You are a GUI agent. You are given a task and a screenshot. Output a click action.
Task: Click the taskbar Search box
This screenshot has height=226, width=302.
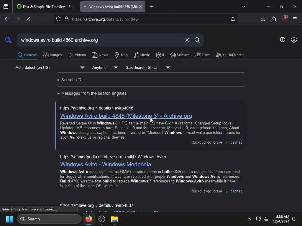[x=49, y=219]
